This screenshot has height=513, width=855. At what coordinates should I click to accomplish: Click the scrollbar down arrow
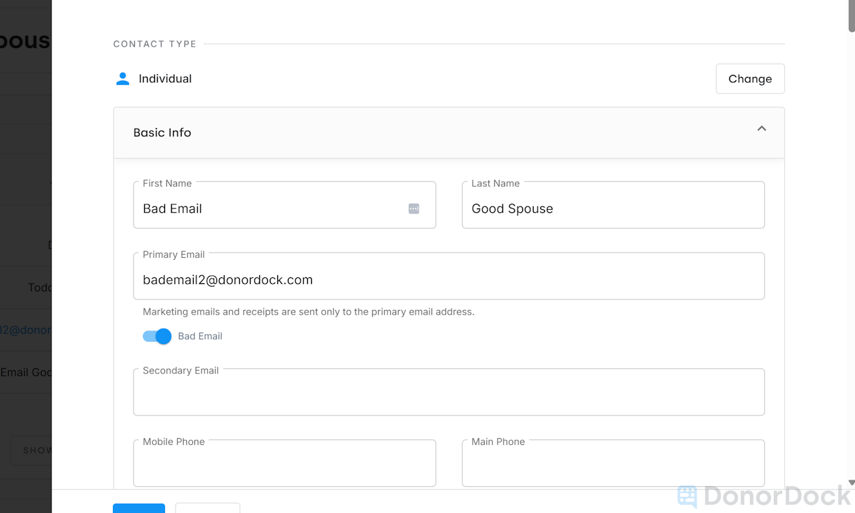click(851, 482)
